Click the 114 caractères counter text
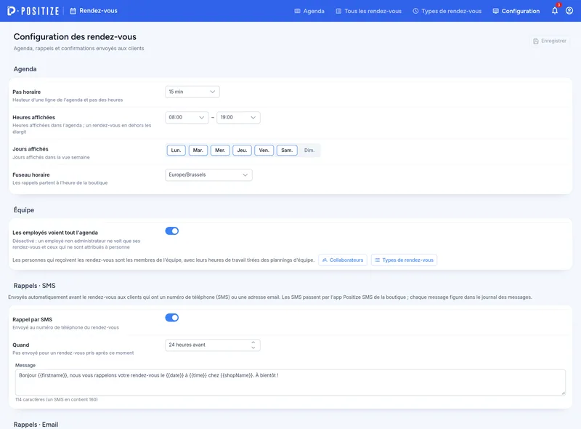581x429 pixels. [57, 400]
